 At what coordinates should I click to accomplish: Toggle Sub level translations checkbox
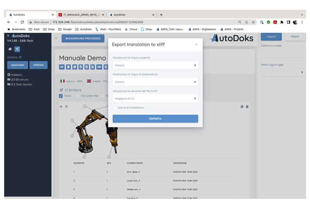tap(114, 108)
